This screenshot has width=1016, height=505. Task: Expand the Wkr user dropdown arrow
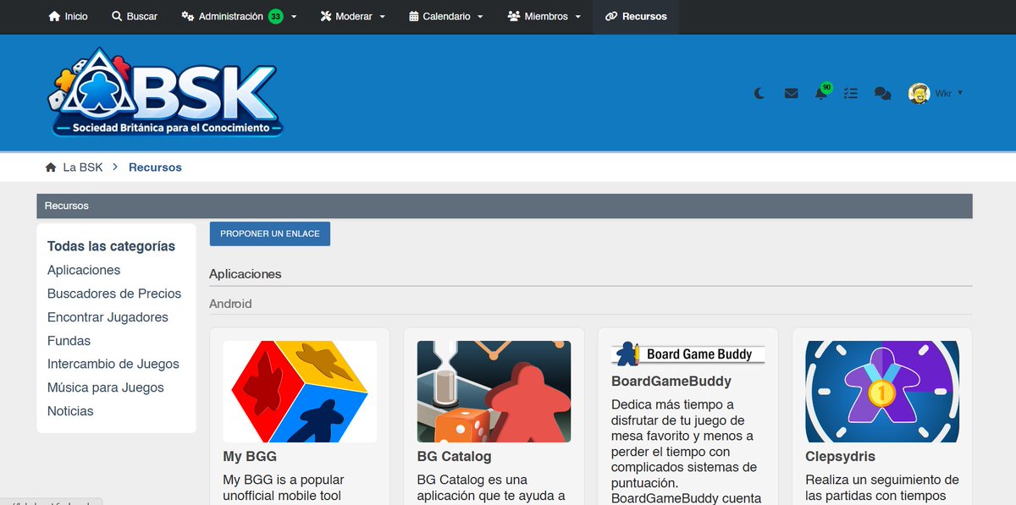click(x=960, y=92)
